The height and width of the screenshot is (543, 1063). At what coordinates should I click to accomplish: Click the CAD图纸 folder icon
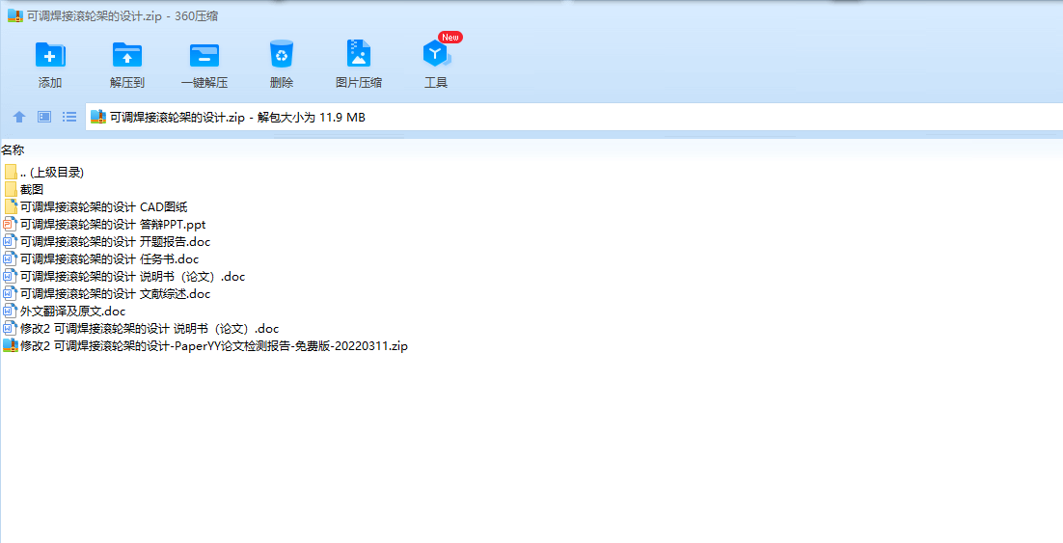[11, 206]
